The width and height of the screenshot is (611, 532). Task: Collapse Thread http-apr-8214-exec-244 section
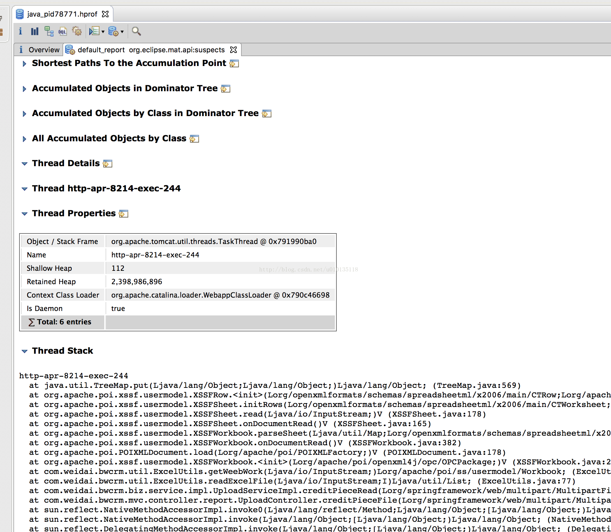pyautogui.click(x=24, y=189)
